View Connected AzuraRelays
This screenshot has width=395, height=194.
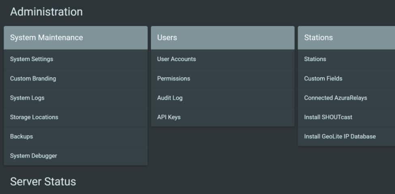click(335, 98)
